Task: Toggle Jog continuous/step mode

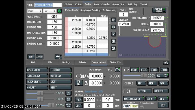Action: tap(162, 76)
